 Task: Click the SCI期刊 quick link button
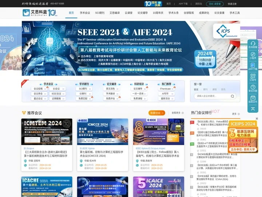(84, 89)
